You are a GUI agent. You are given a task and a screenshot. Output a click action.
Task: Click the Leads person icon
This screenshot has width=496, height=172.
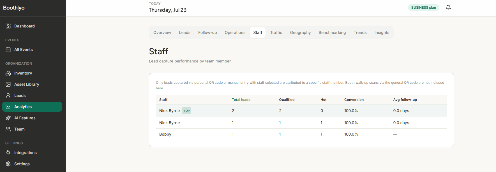[8, 96]
